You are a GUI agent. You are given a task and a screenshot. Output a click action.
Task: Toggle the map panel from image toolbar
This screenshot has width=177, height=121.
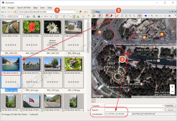click(x=74, y=17)
